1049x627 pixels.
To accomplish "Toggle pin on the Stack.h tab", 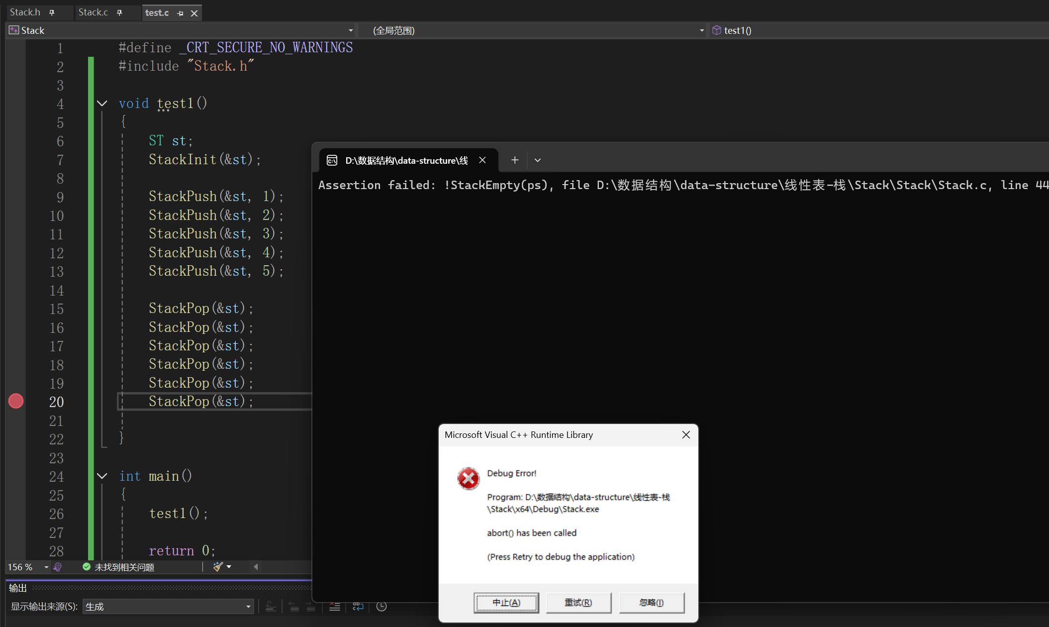I will [52, 12].
